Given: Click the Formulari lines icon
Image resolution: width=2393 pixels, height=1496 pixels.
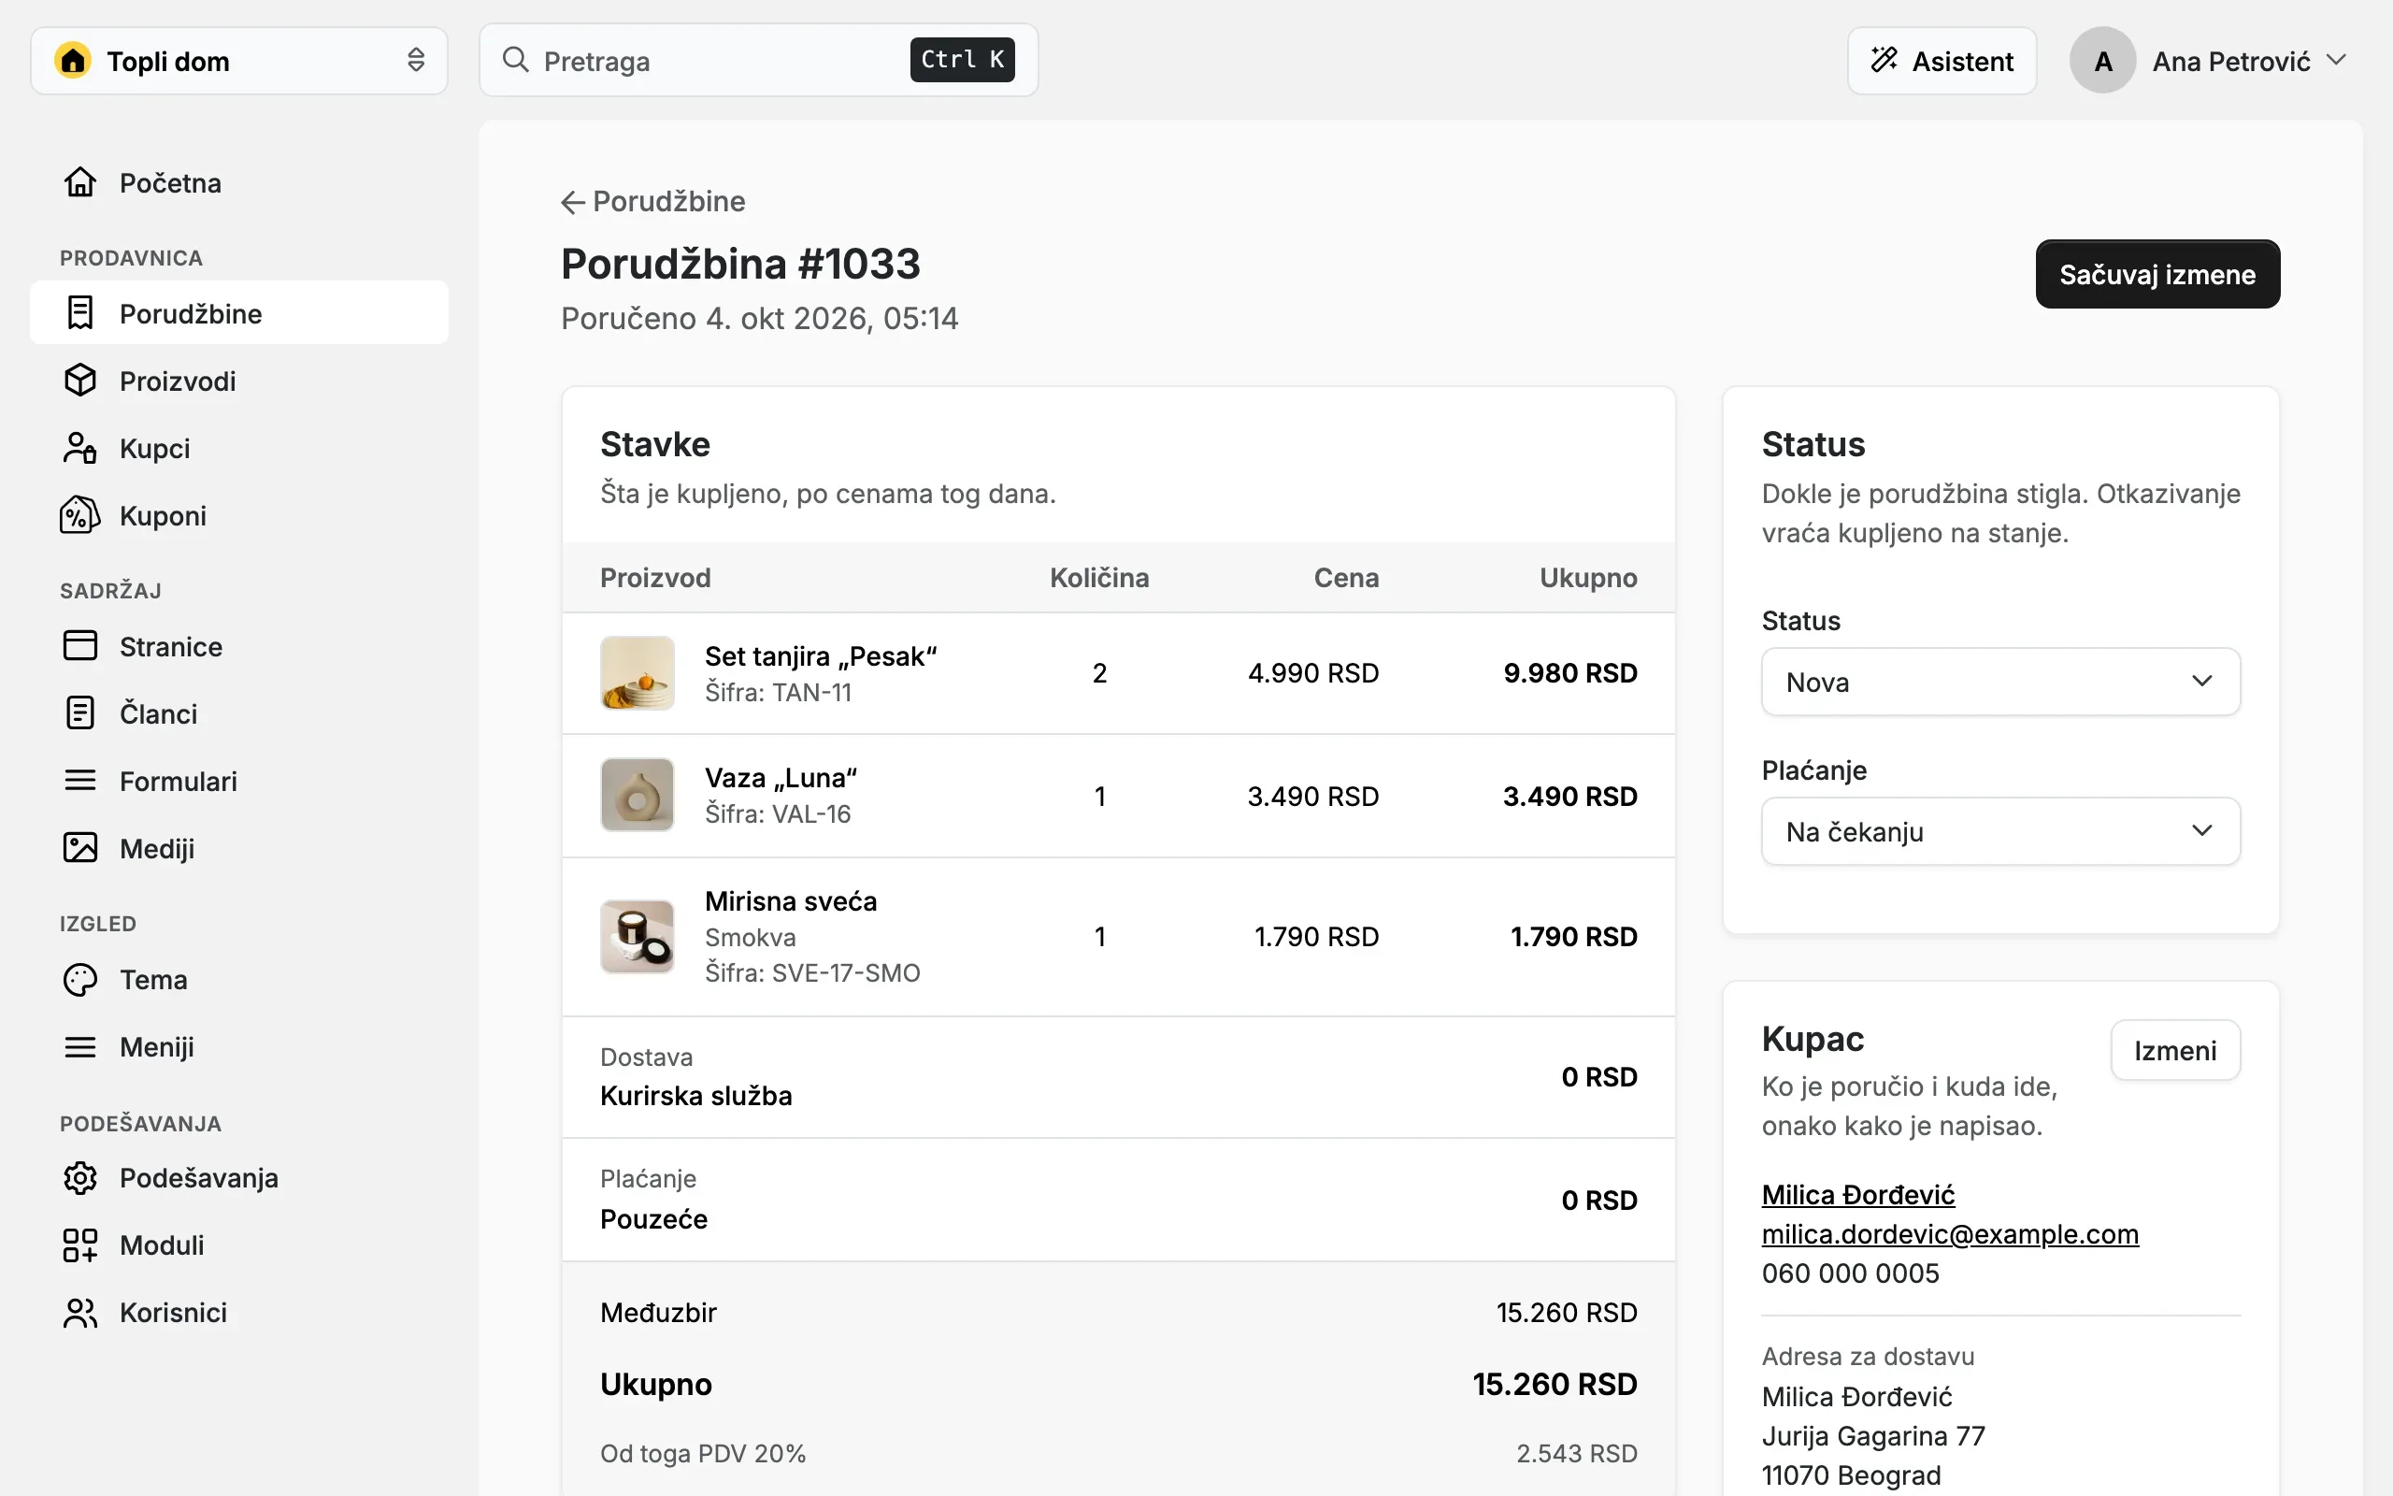Looking at the screenshot, I should [80, 781].
